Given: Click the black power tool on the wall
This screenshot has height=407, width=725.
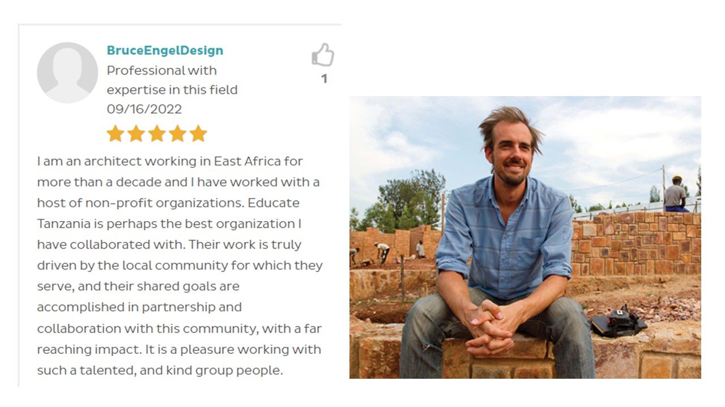Looking at the screenshot, I should point(619,322).
